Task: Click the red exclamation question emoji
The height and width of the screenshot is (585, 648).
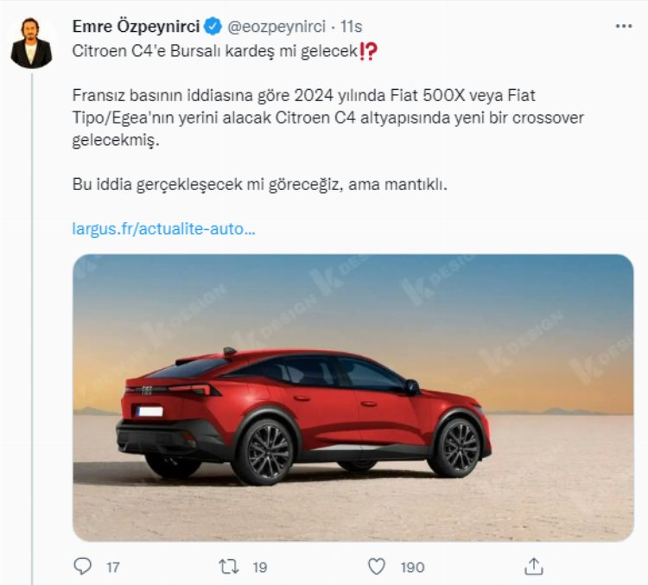Action: click(368, 52)
